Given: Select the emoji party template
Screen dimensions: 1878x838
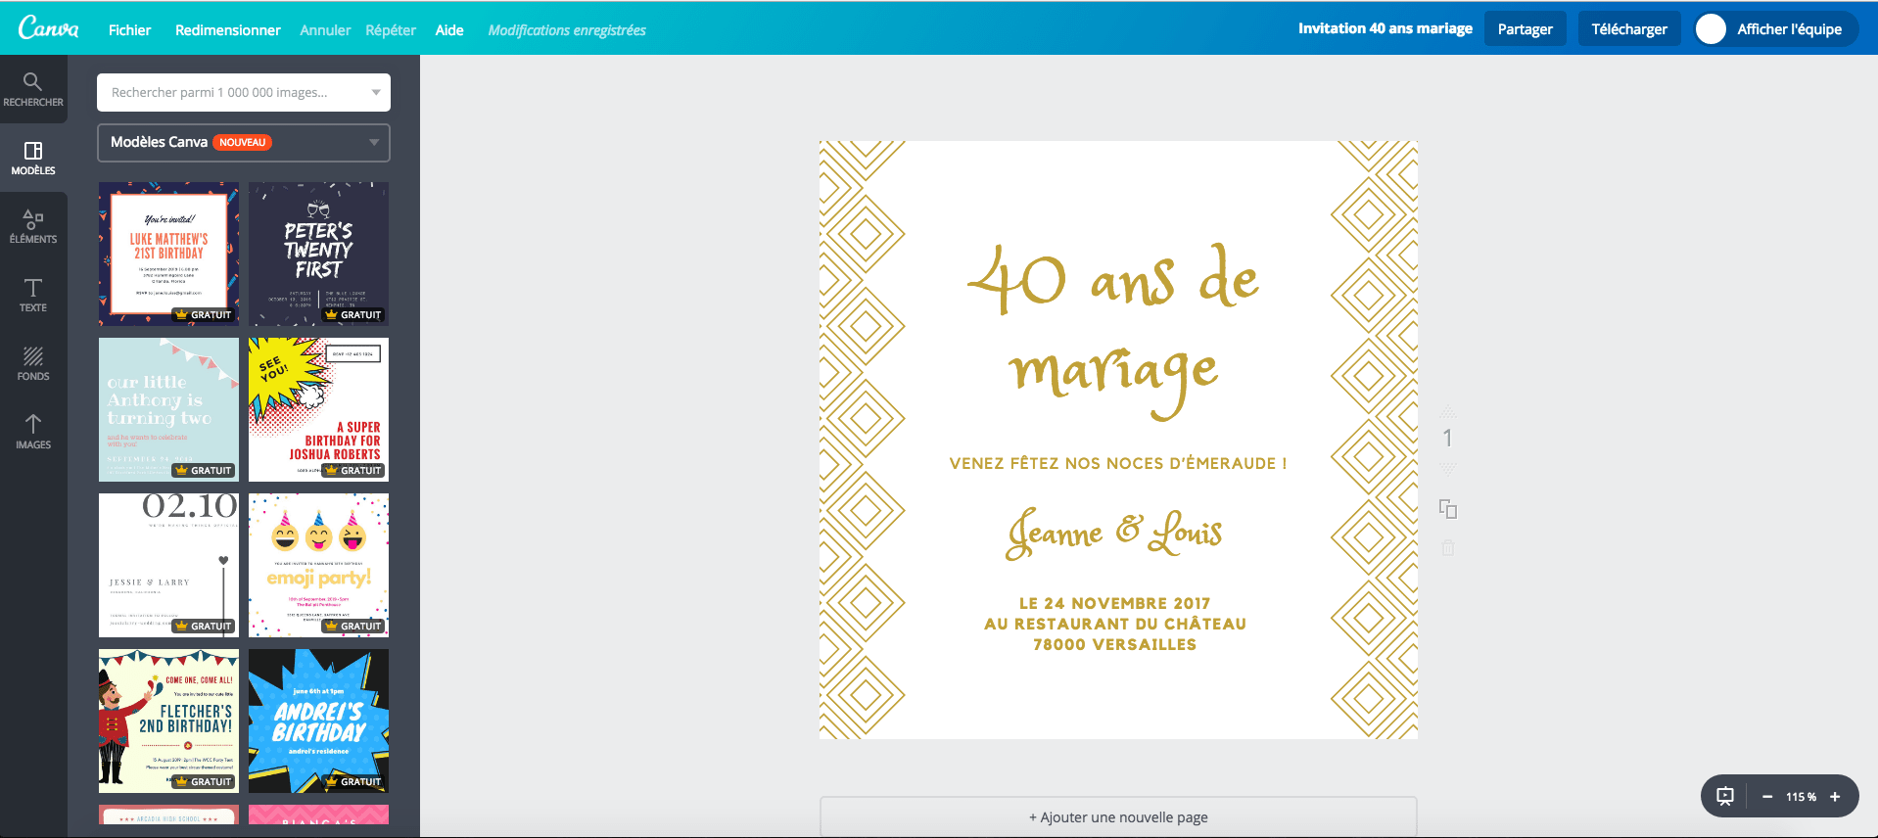Looking at the screenshot, I should tap(318, 565).
